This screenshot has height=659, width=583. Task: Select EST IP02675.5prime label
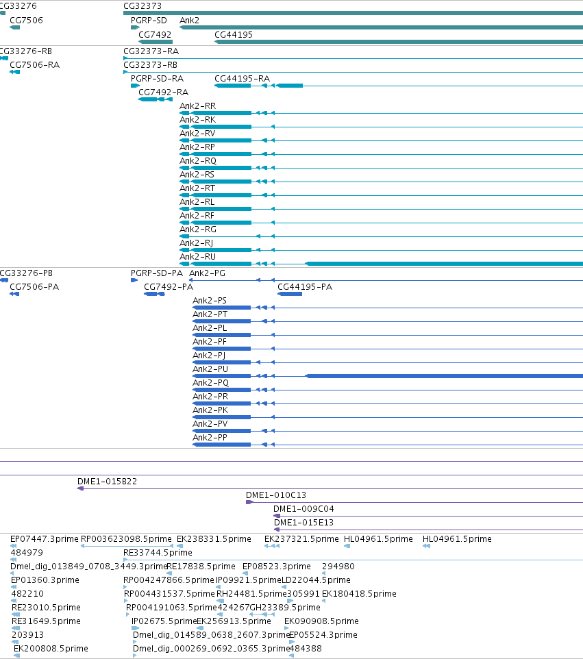click(164, 621)
